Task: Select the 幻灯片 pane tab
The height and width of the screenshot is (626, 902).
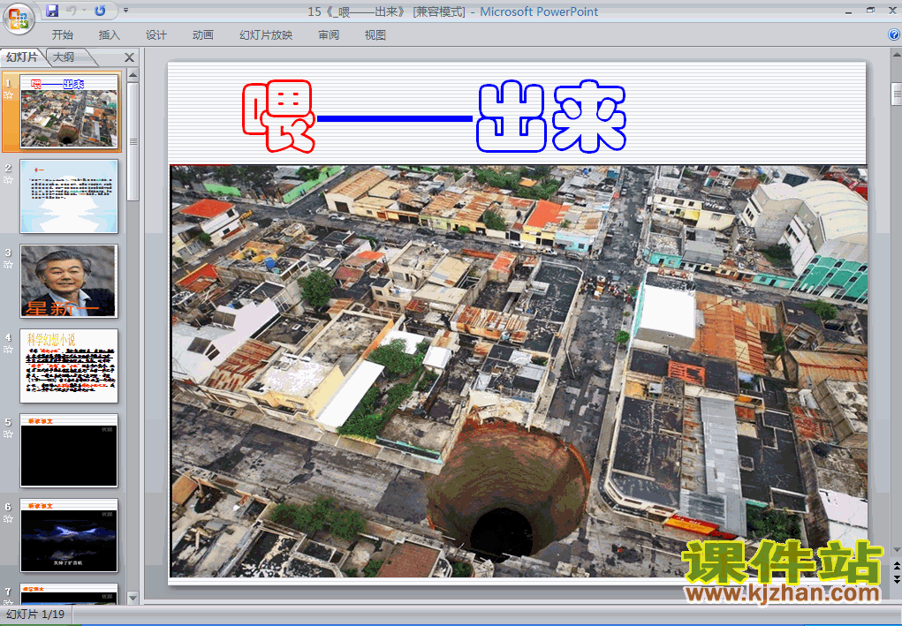Action: [22, 57]
